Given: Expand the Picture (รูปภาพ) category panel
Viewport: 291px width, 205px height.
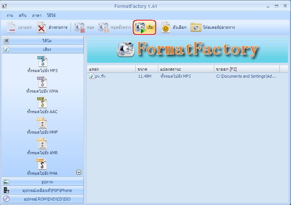Looking at the screenshot, I should pos(43,182).
